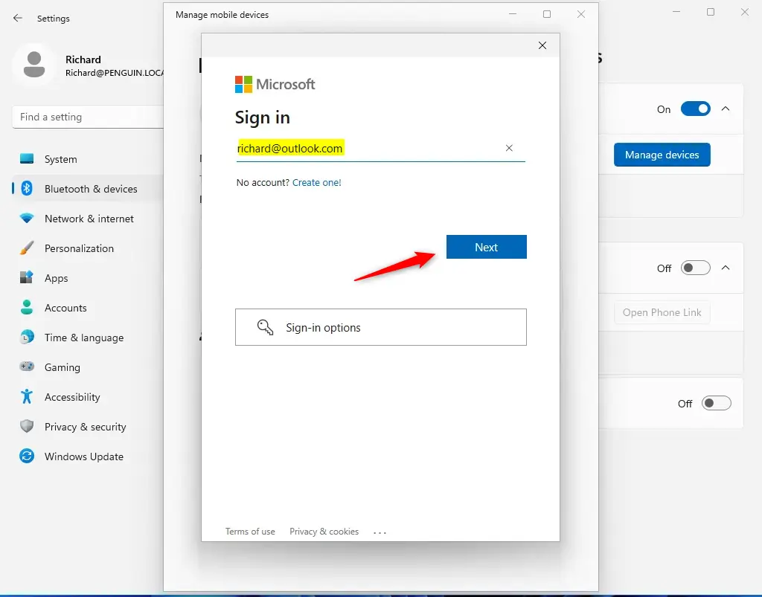Open Time & language settings
Viewport: 762px width, 597px height.
(x=88, y=338)
